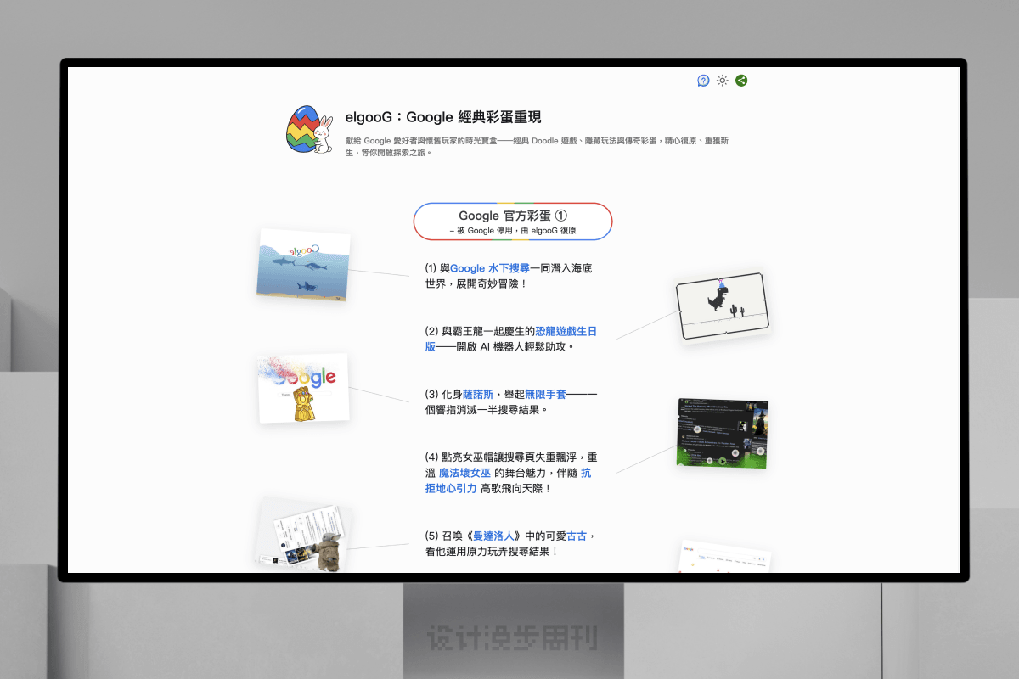Open the T-Rex dinosaur game thumbnail
1019x679 pixels.
click(x=723, y=307)
